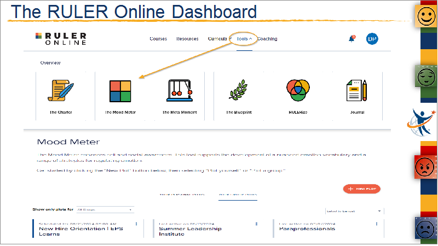438x246 pixels.
Task: Click the New Plot button
Action: click(362, 189)
